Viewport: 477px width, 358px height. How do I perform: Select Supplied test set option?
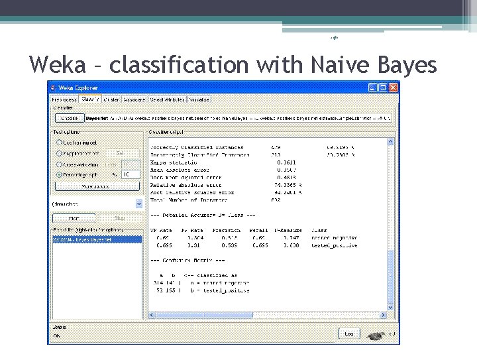click(x=78, y=153)
